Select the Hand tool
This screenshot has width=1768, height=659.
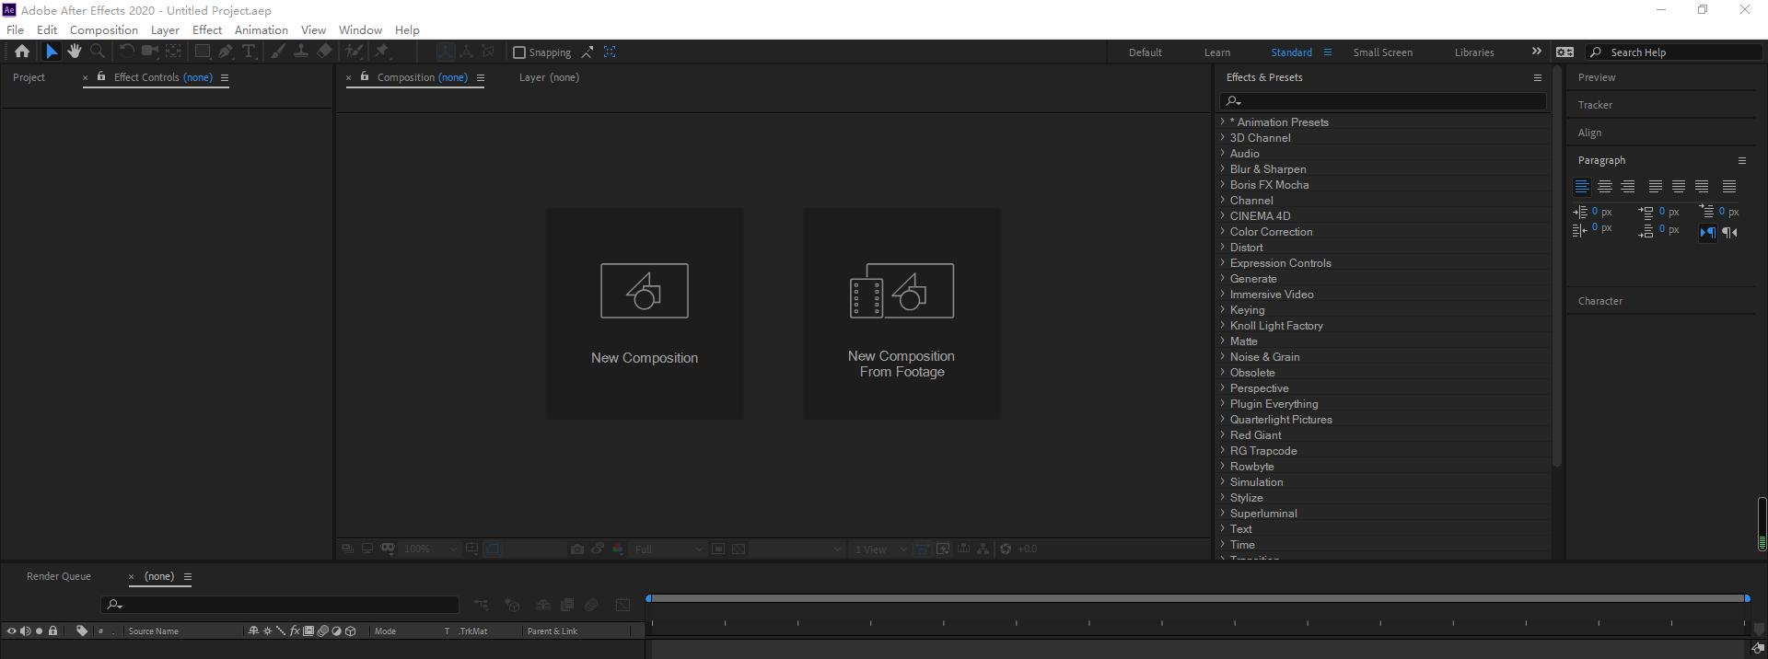coord(75,52)
